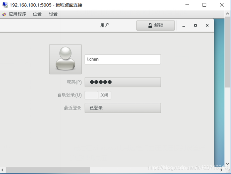
Task: Click the 应用程序 menu foot icon
Action: pos(4,14)
